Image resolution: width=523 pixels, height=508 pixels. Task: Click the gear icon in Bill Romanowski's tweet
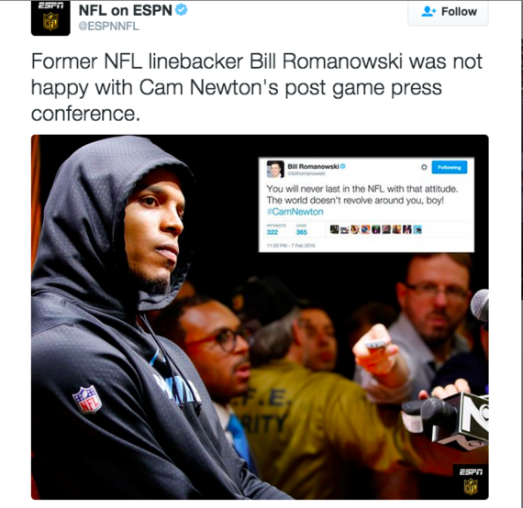pos(424,167)
